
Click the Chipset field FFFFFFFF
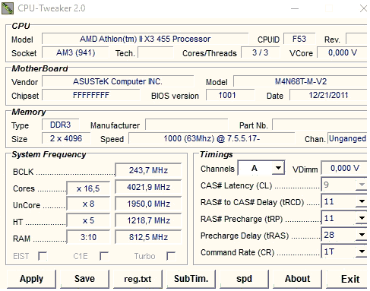click(91, 95)
